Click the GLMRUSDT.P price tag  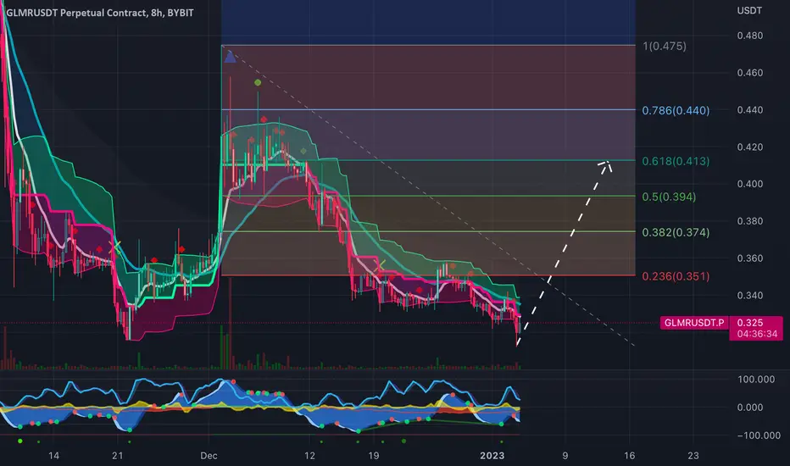(x=693, y=323)
